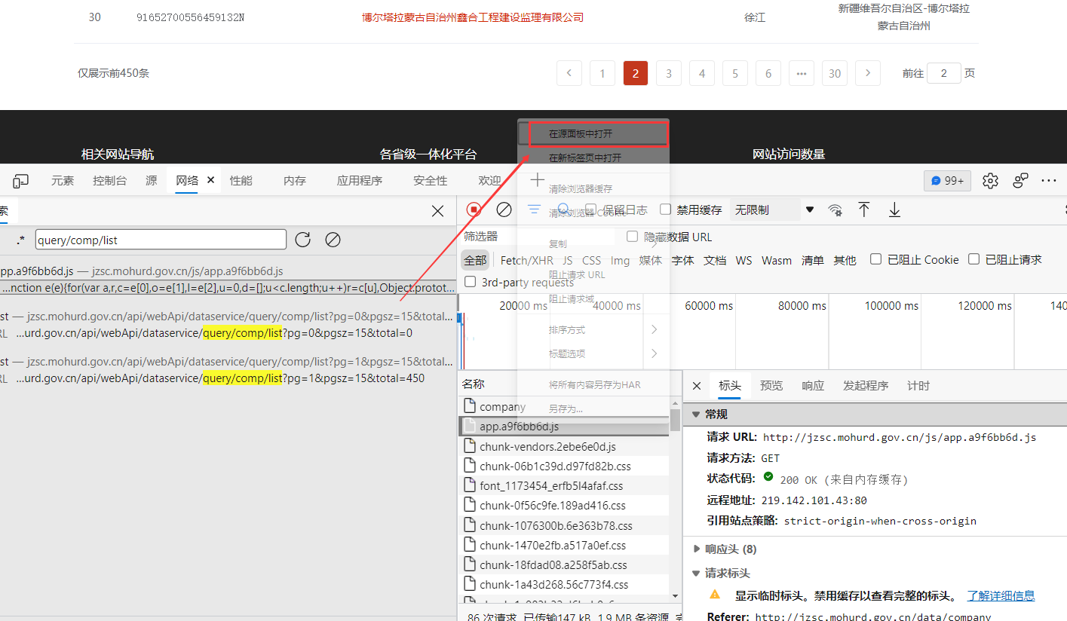Select 在新标签页中打开 menu item
This screenshot has width=1067, height=621.
point(593,158)
